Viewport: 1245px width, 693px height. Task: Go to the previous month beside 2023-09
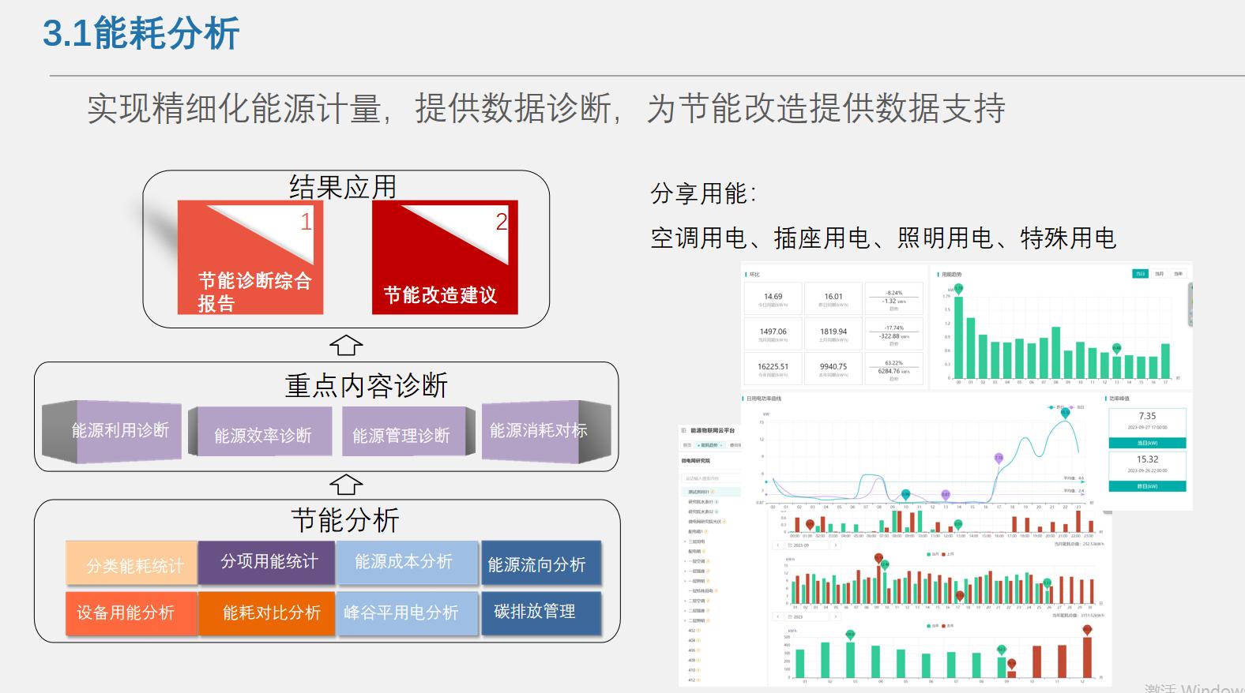(777, 545)
